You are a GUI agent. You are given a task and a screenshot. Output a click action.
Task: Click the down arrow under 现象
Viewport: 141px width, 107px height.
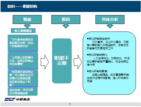click(27, 26)
